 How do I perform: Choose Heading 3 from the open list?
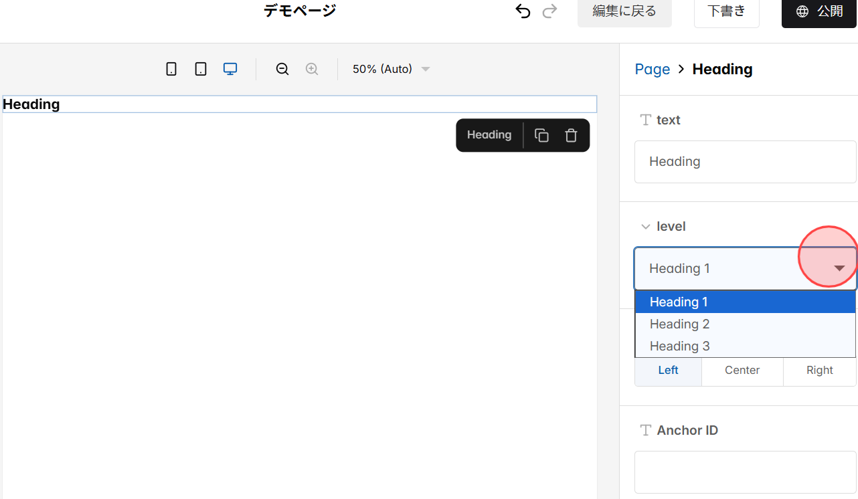pos(679,346)
